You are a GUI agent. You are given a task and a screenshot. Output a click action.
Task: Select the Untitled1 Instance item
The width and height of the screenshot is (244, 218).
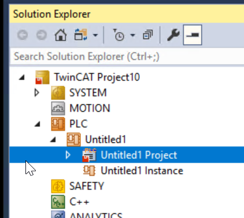[x=142, y=171]
